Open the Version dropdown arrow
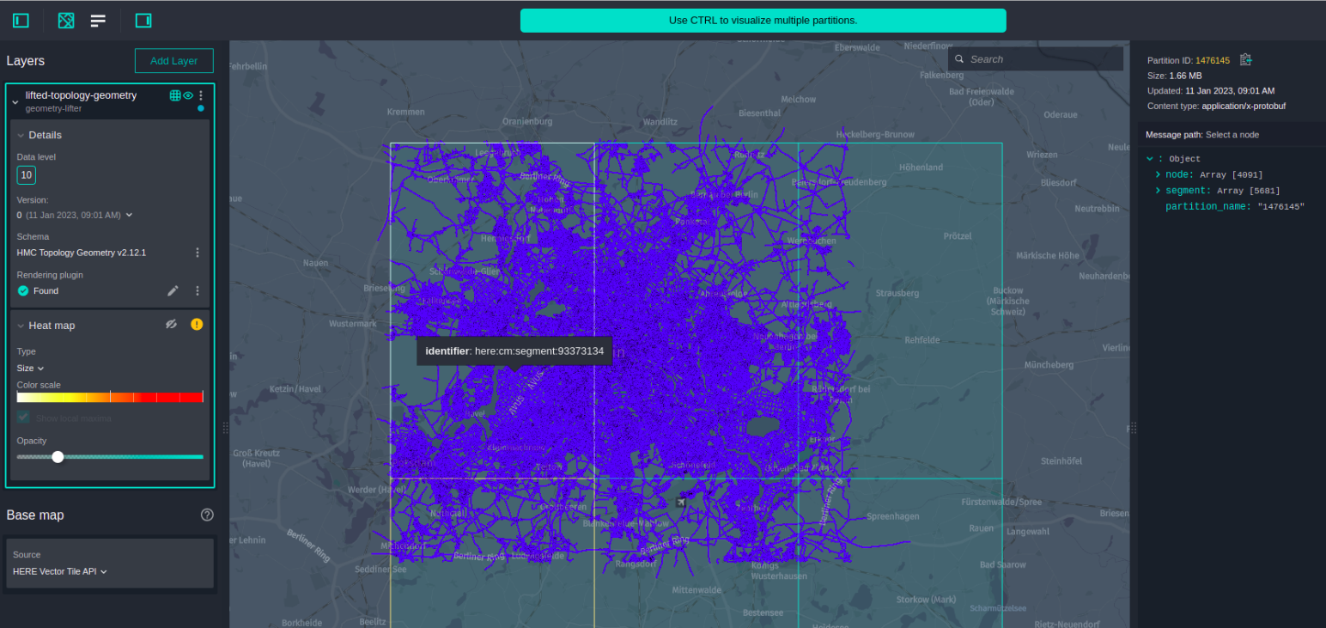1326x628 pixels. pos(130,215)
